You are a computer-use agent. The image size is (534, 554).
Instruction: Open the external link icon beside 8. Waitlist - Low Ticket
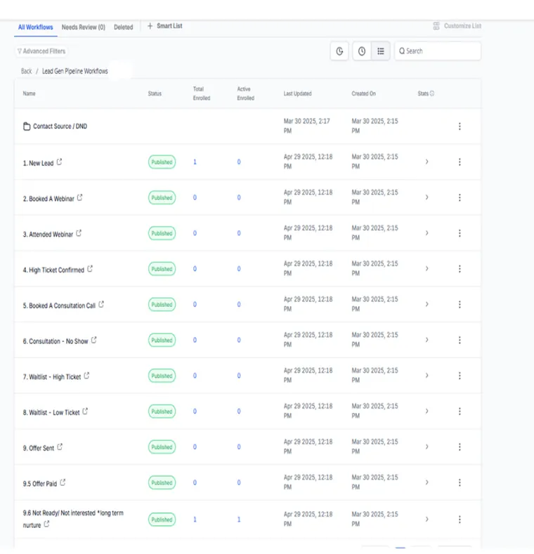point(85,411)
